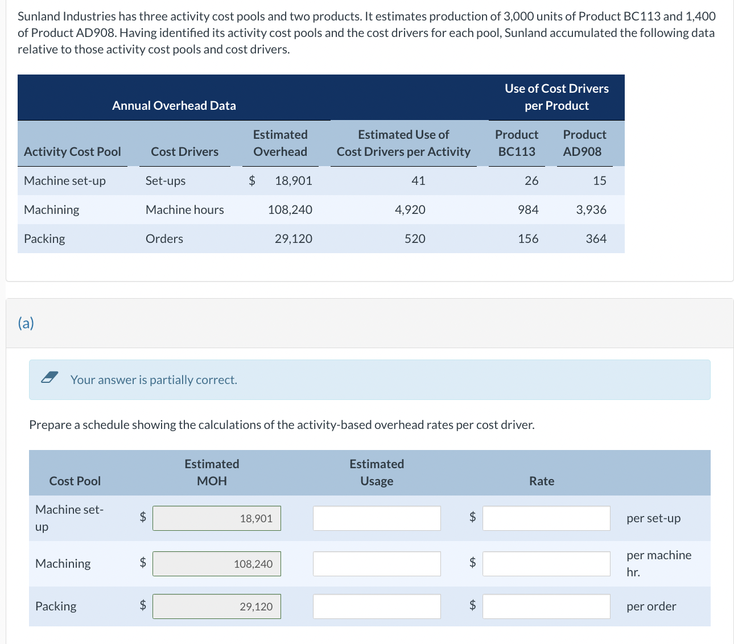Click the Estimated Usage field for Machining

pyautogui.click(x=376, y=563)
